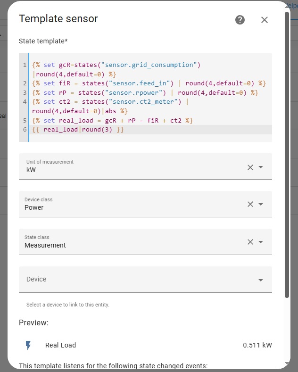
Task: Click the Power device class field
Action: 132,207
